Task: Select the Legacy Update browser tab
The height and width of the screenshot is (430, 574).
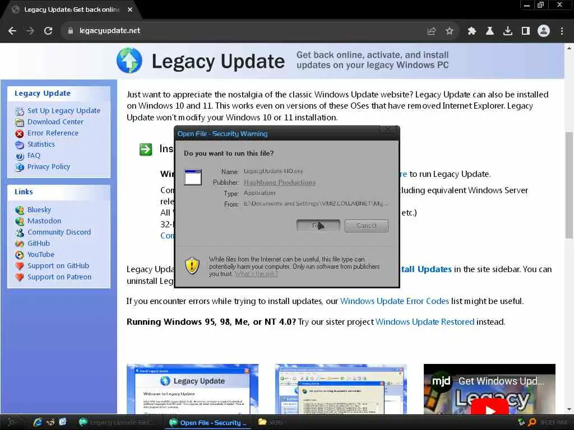Action: click(x=71, y=10)
